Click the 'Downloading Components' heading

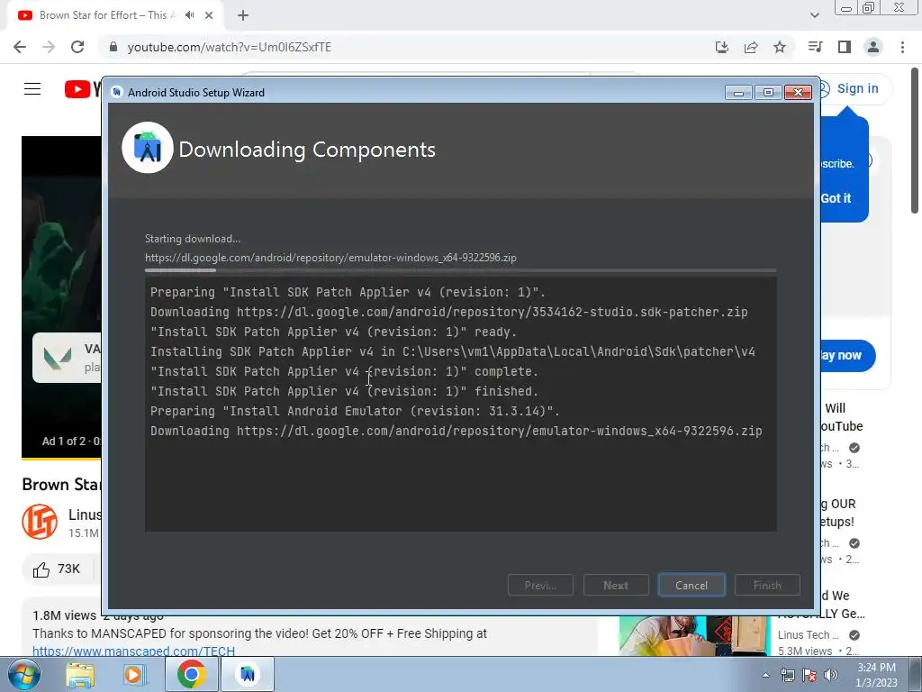click(x=307, y=150)
